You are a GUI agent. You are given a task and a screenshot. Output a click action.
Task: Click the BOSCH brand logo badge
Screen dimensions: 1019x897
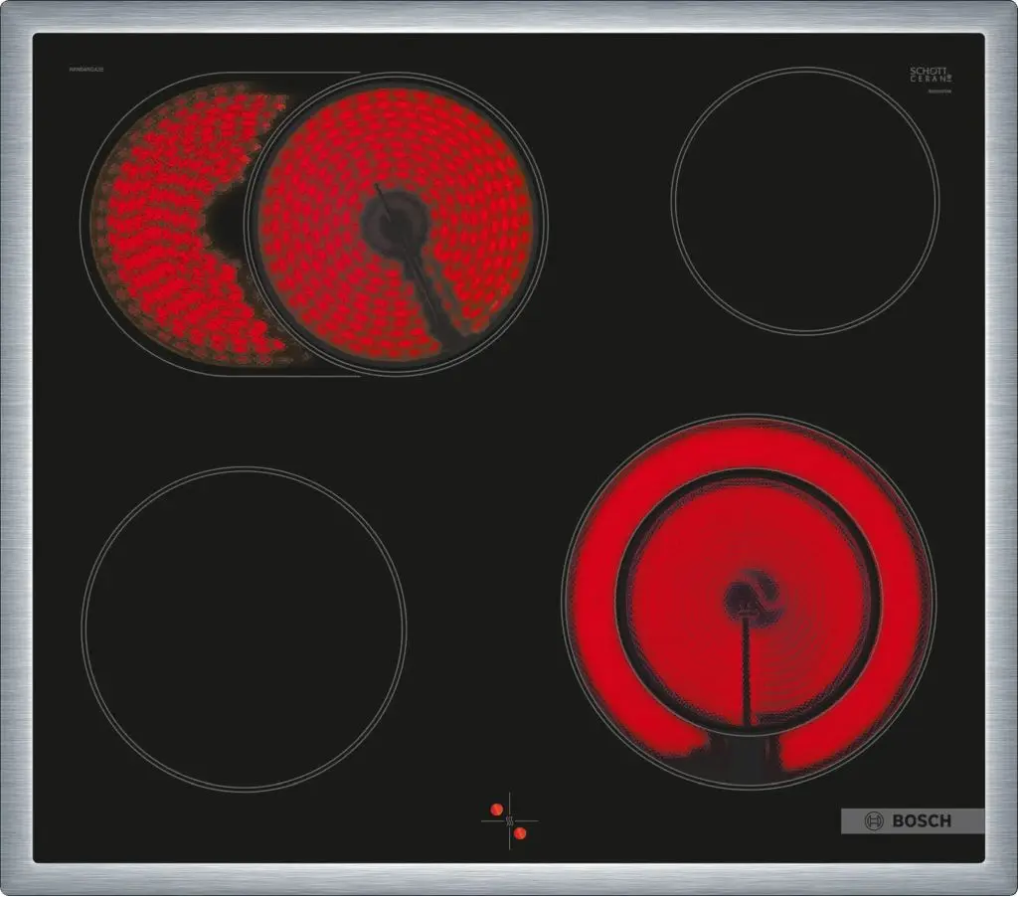click(912, 821)
